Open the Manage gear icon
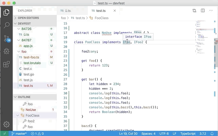 click(6, 124)
